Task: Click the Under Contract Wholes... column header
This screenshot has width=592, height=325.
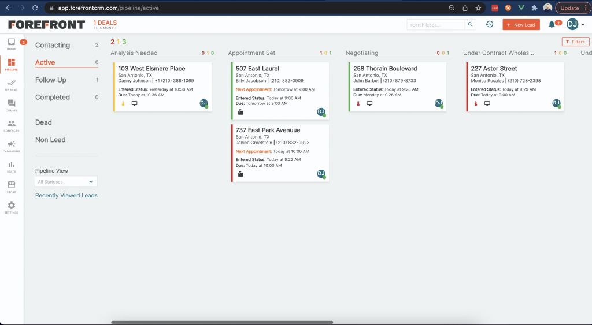Action: (x=498, y=53)
